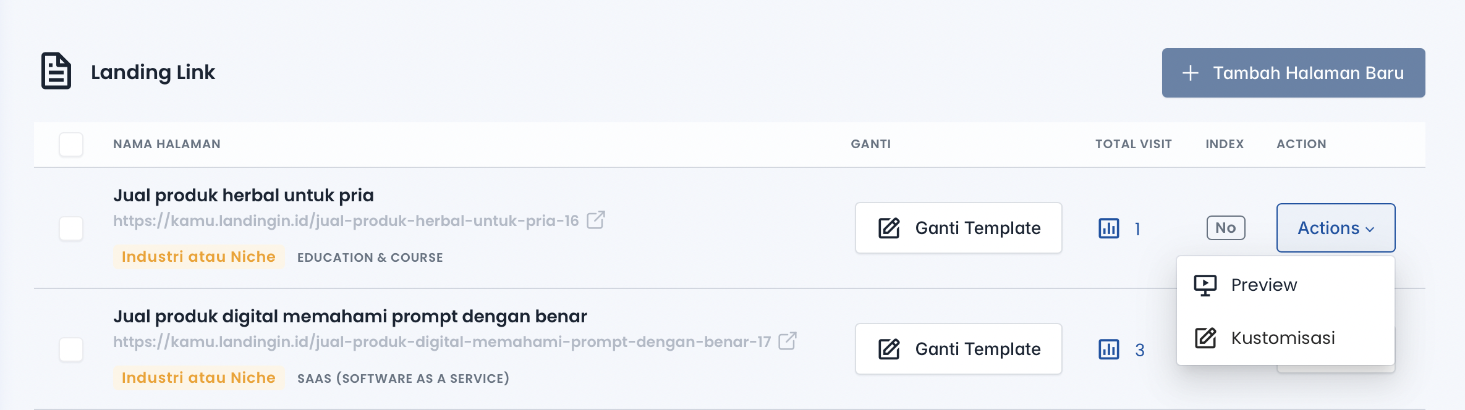Check the box for Jual produk digital row
Viewport: 1465px width, 410px height.
click(x=71, y=349)
